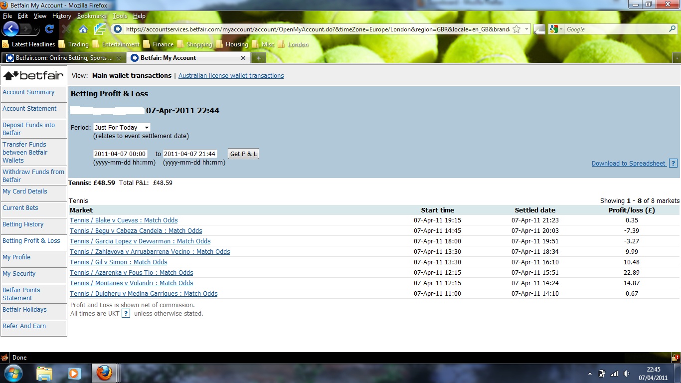Bookmark this page with the star icon

coord(516,29)
